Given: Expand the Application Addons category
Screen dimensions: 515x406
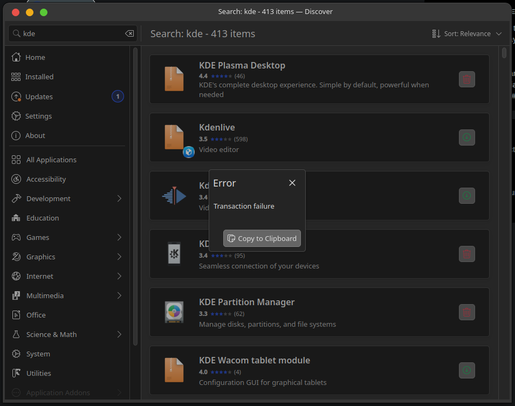Looking at the screenshot, I should (119, 393).
